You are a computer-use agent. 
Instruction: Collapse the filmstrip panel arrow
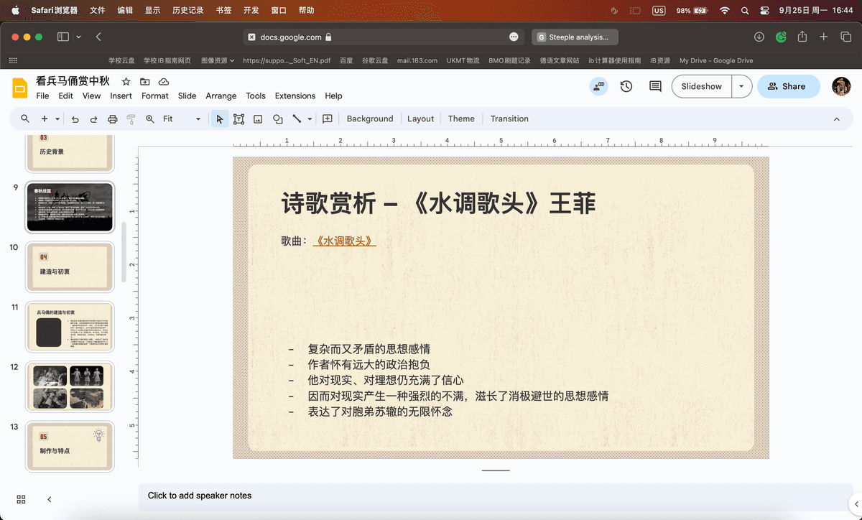(50, 499)
